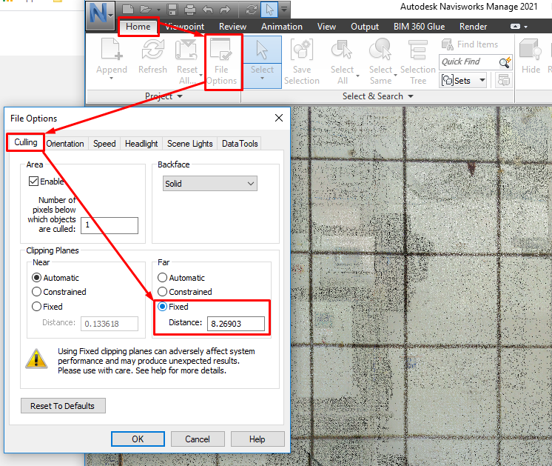
Task: Switch to the Output ribbon tab
Action: click(364, 27)
